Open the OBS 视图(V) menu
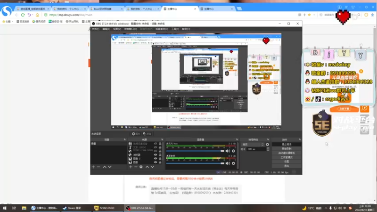This screenshot has width=377, height=212. point(117,29)
